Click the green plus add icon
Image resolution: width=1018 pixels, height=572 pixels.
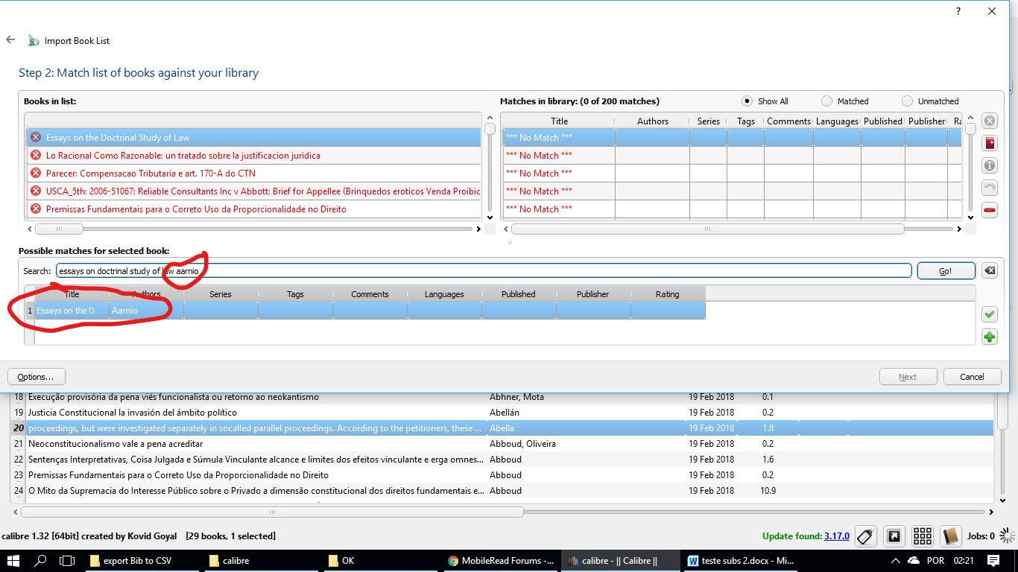pyautogui.click(x=989, y=337)
